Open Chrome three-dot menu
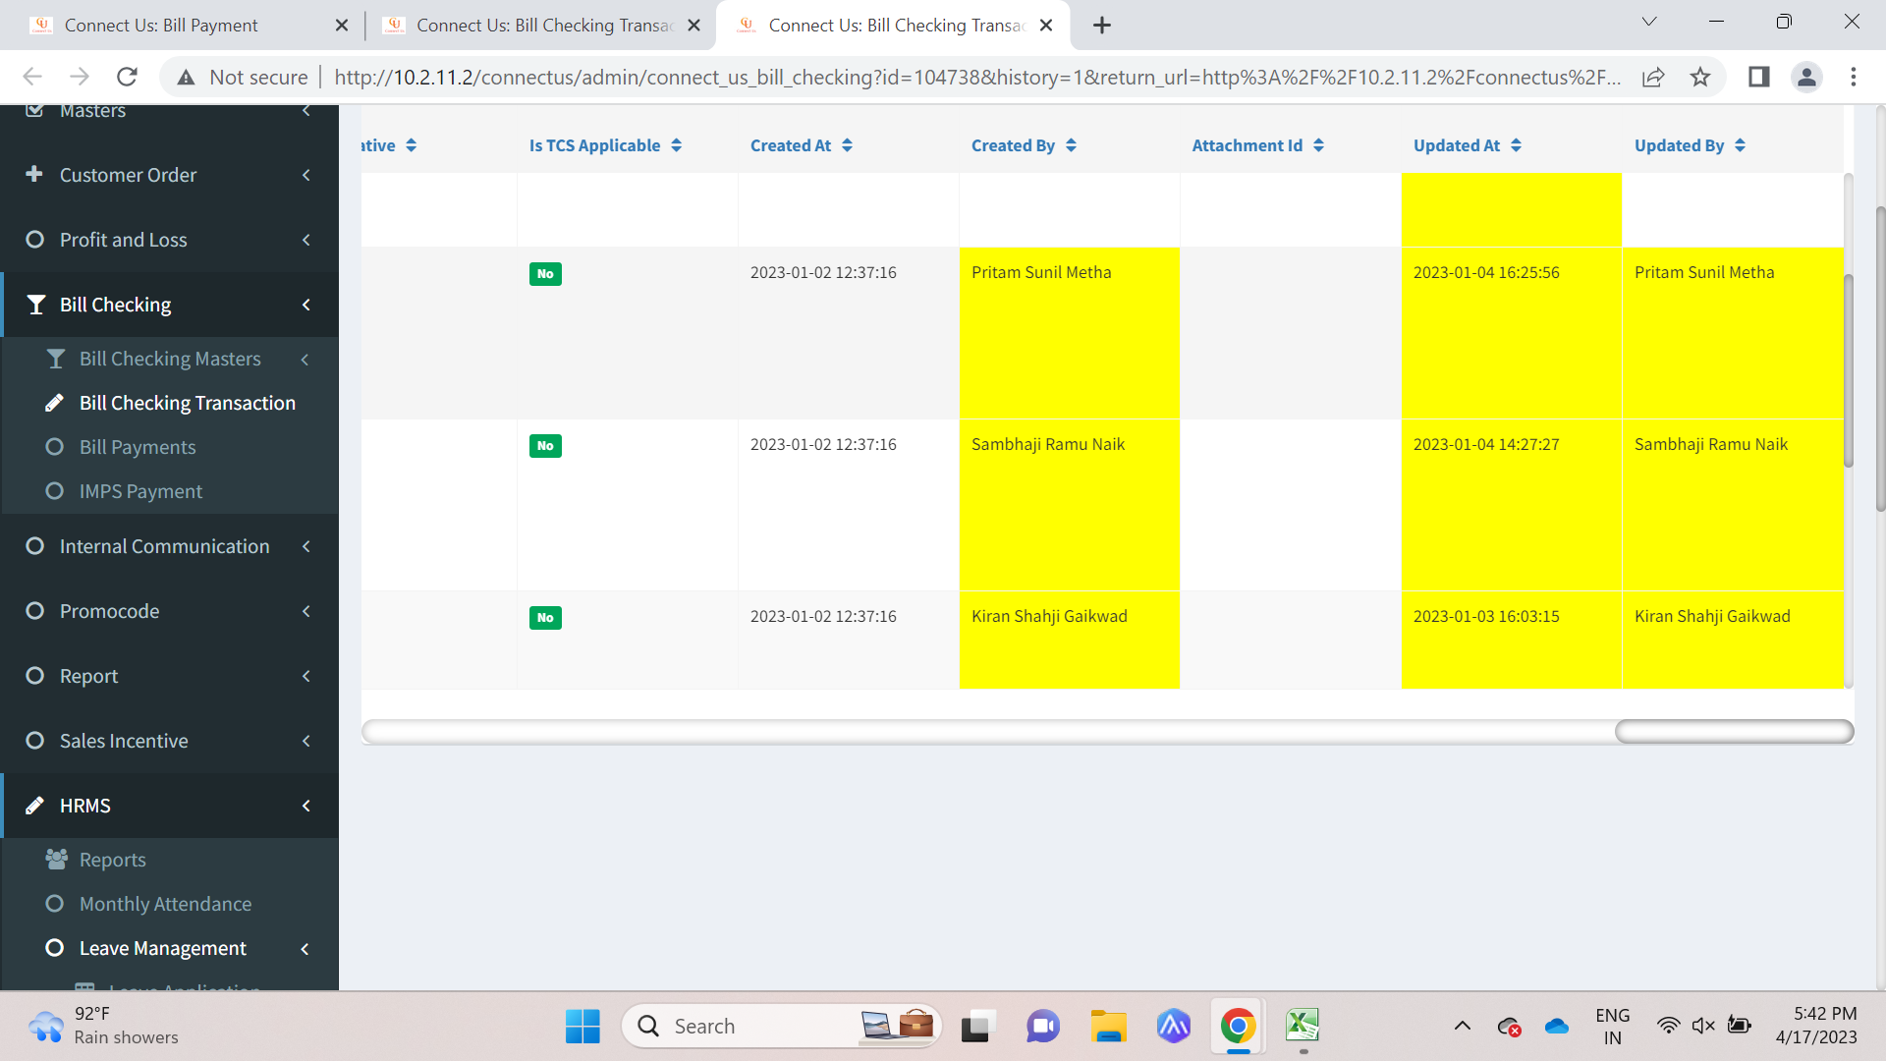This screenshot has height=1061, width=1886. click(1854, 77)
